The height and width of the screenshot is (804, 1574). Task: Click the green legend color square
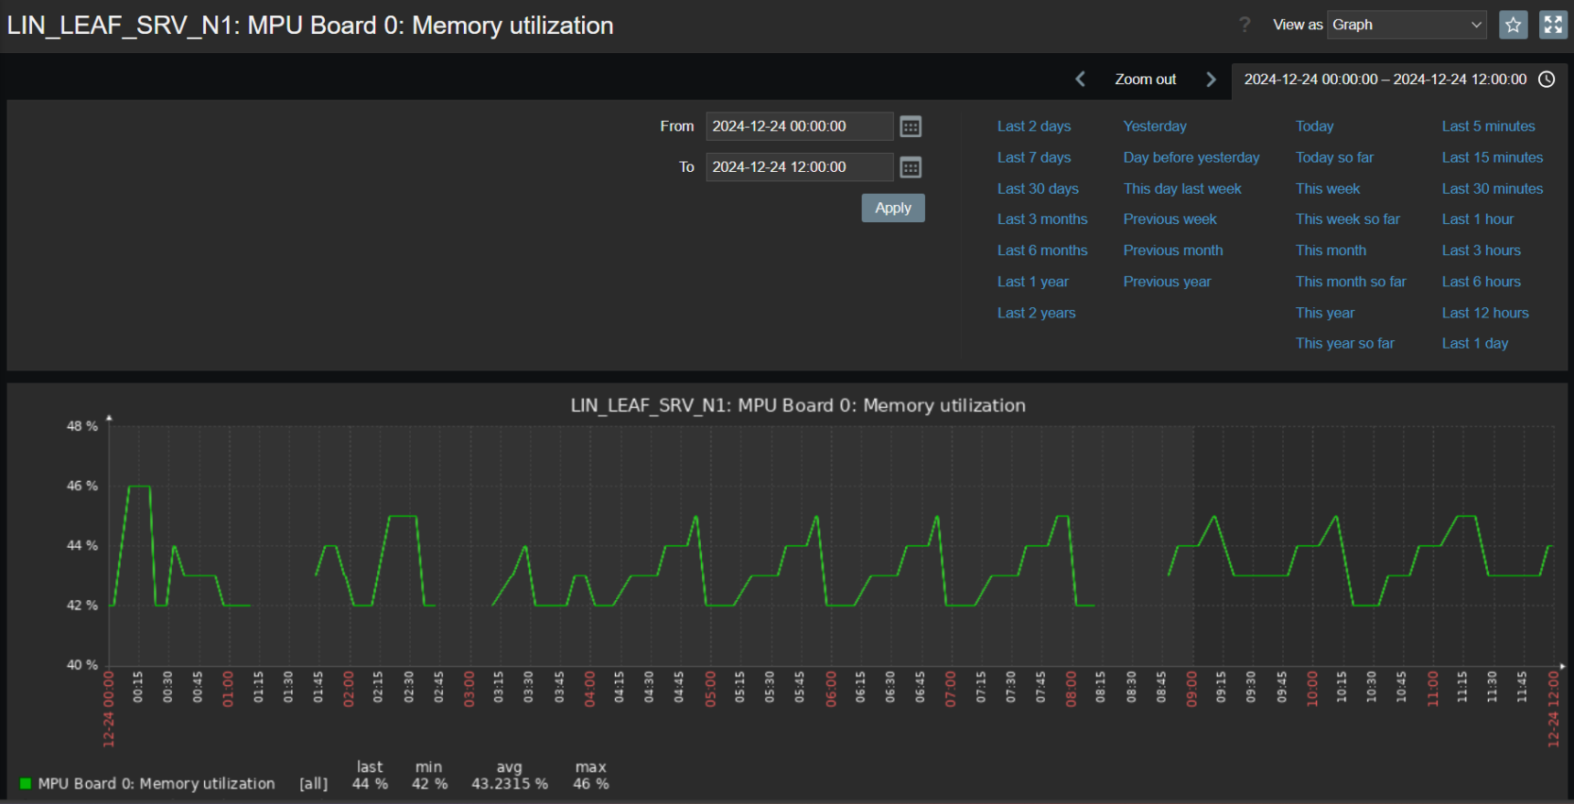pyautogui.click(x=26, y=783)
